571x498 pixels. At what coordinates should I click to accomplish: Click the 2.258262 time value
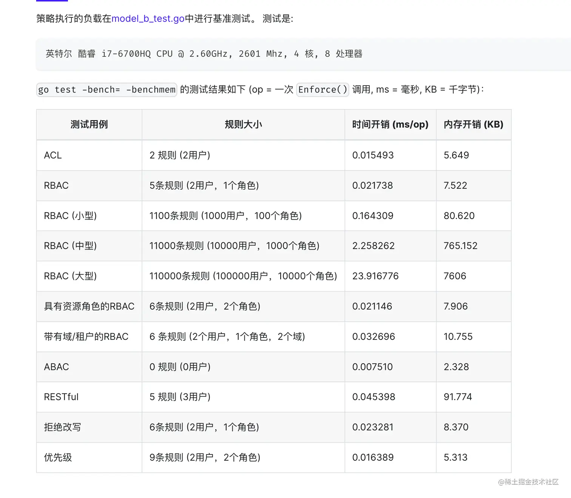(x=373, y=246)
